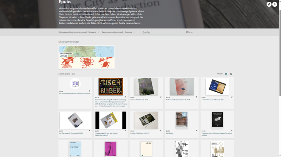Open 'On the edge of : Goldrausch 2023'
This screenshot has width=281, height=157.
(x=71, y=133)
